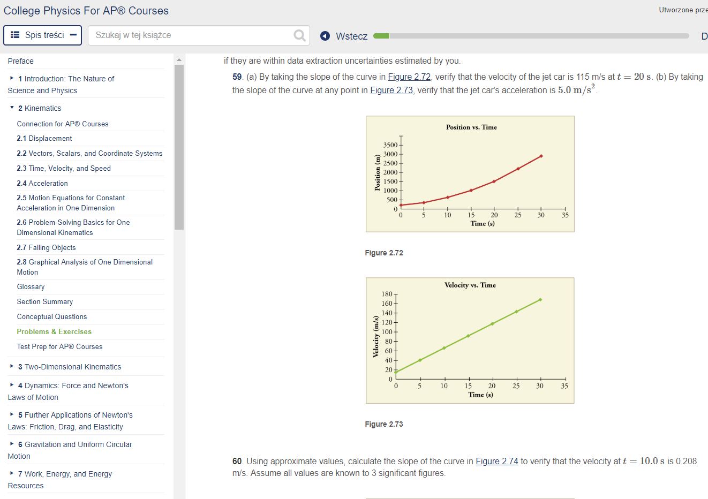
Task: Open the Figure 2.72 link
Action: tap(409, 77)
